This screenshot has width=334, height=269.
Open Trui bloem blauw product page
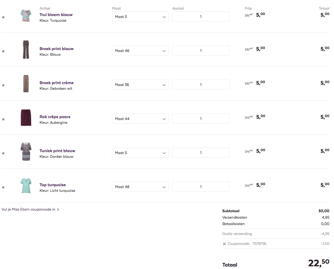(x=56, y=15)
